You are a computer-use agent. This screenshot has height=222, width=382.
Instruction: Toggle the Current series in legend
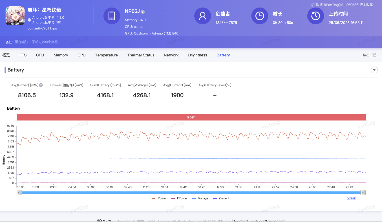tap(221, 198)
